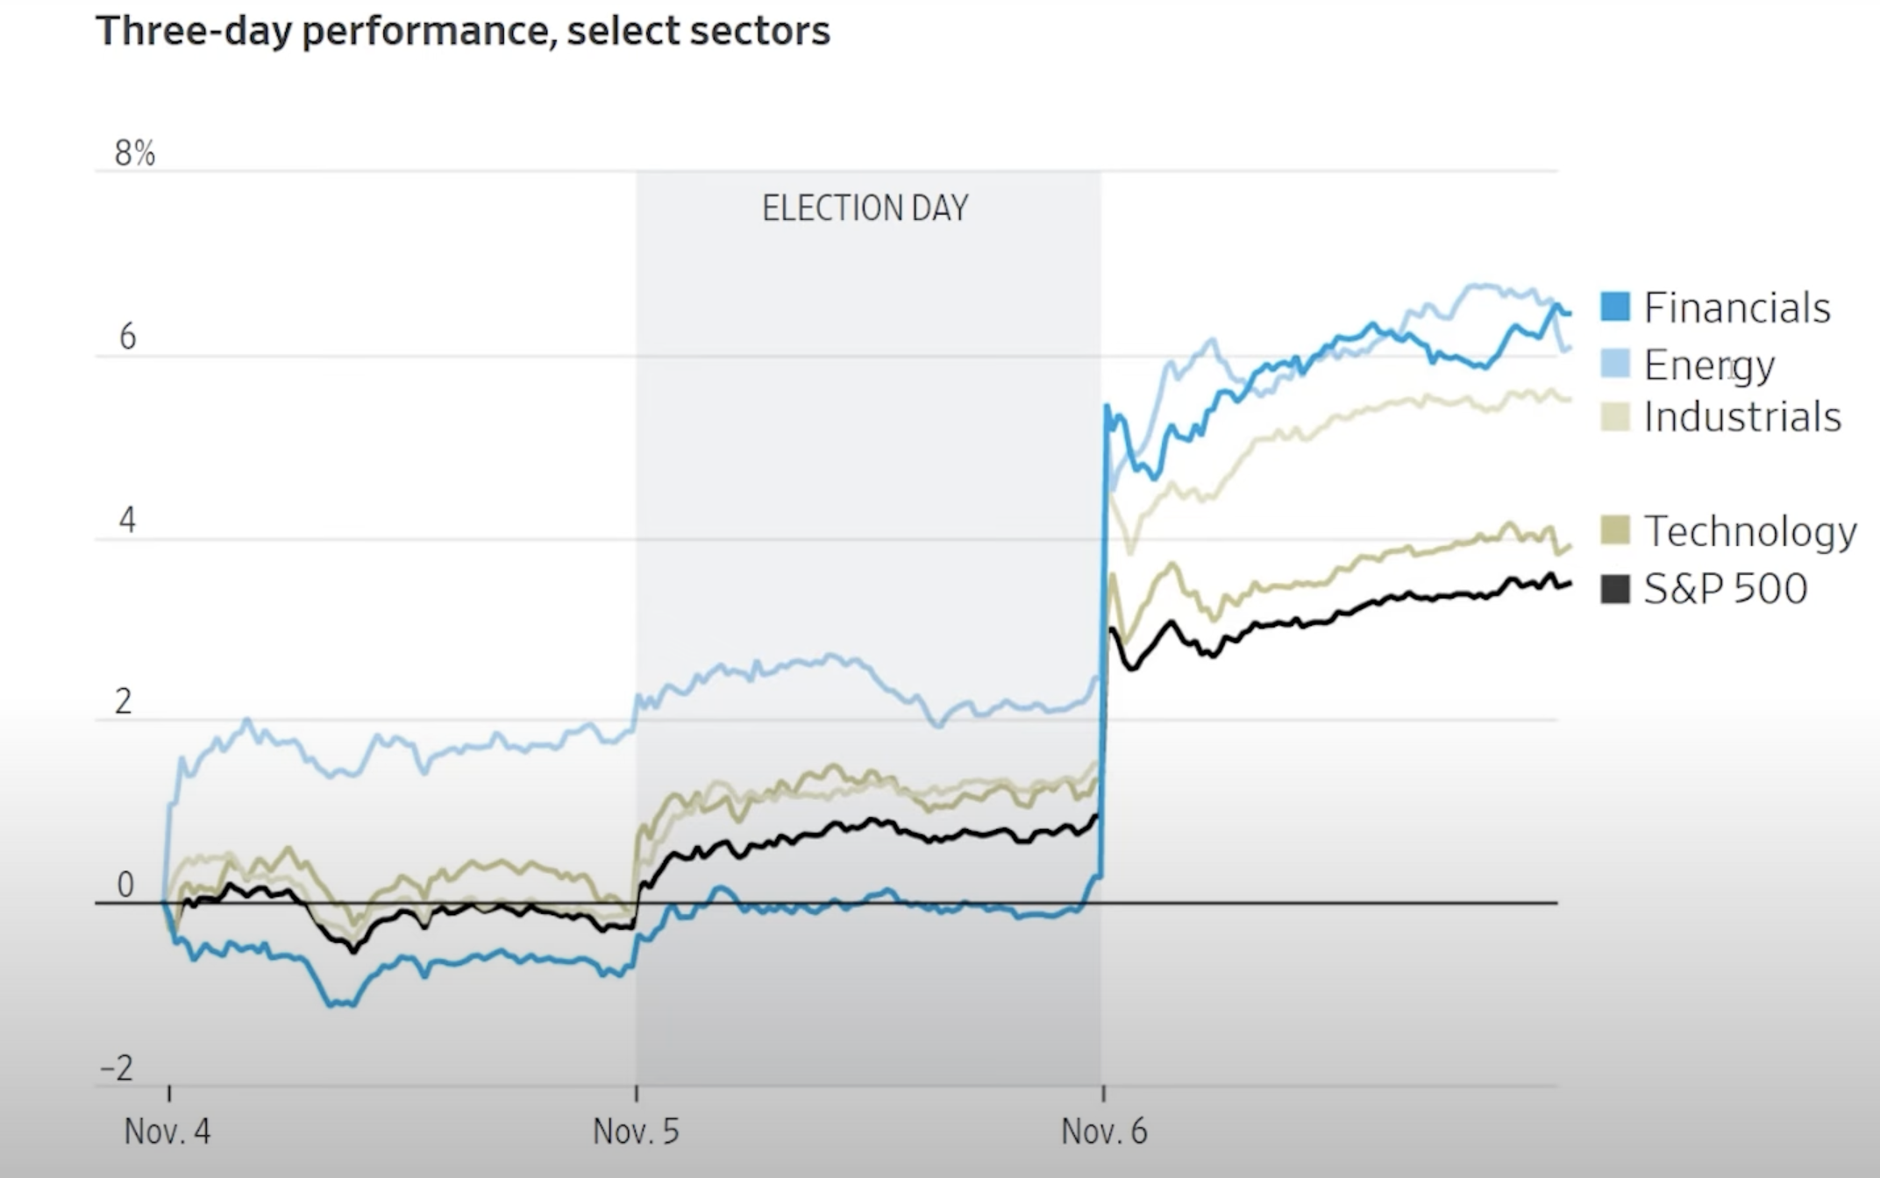Click the Nov. 4 x-axis date label
The image size is (1880, 1178).
click(x=167, y=1132)
